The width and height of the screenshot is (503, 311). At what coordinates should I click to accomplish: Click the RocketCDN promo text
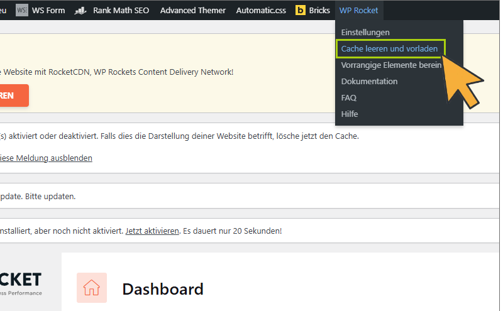point(117,72)
